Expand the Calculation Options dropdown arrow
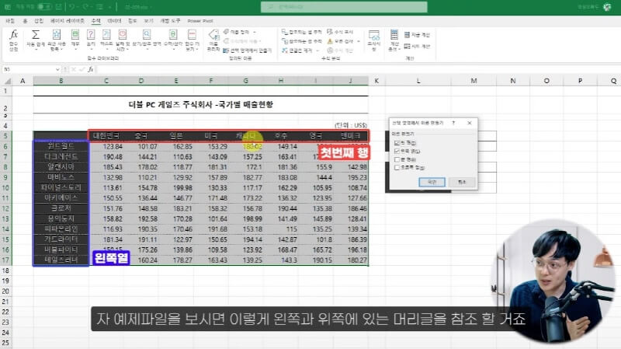Screen dimensions: 621x349 pos(398,50)
